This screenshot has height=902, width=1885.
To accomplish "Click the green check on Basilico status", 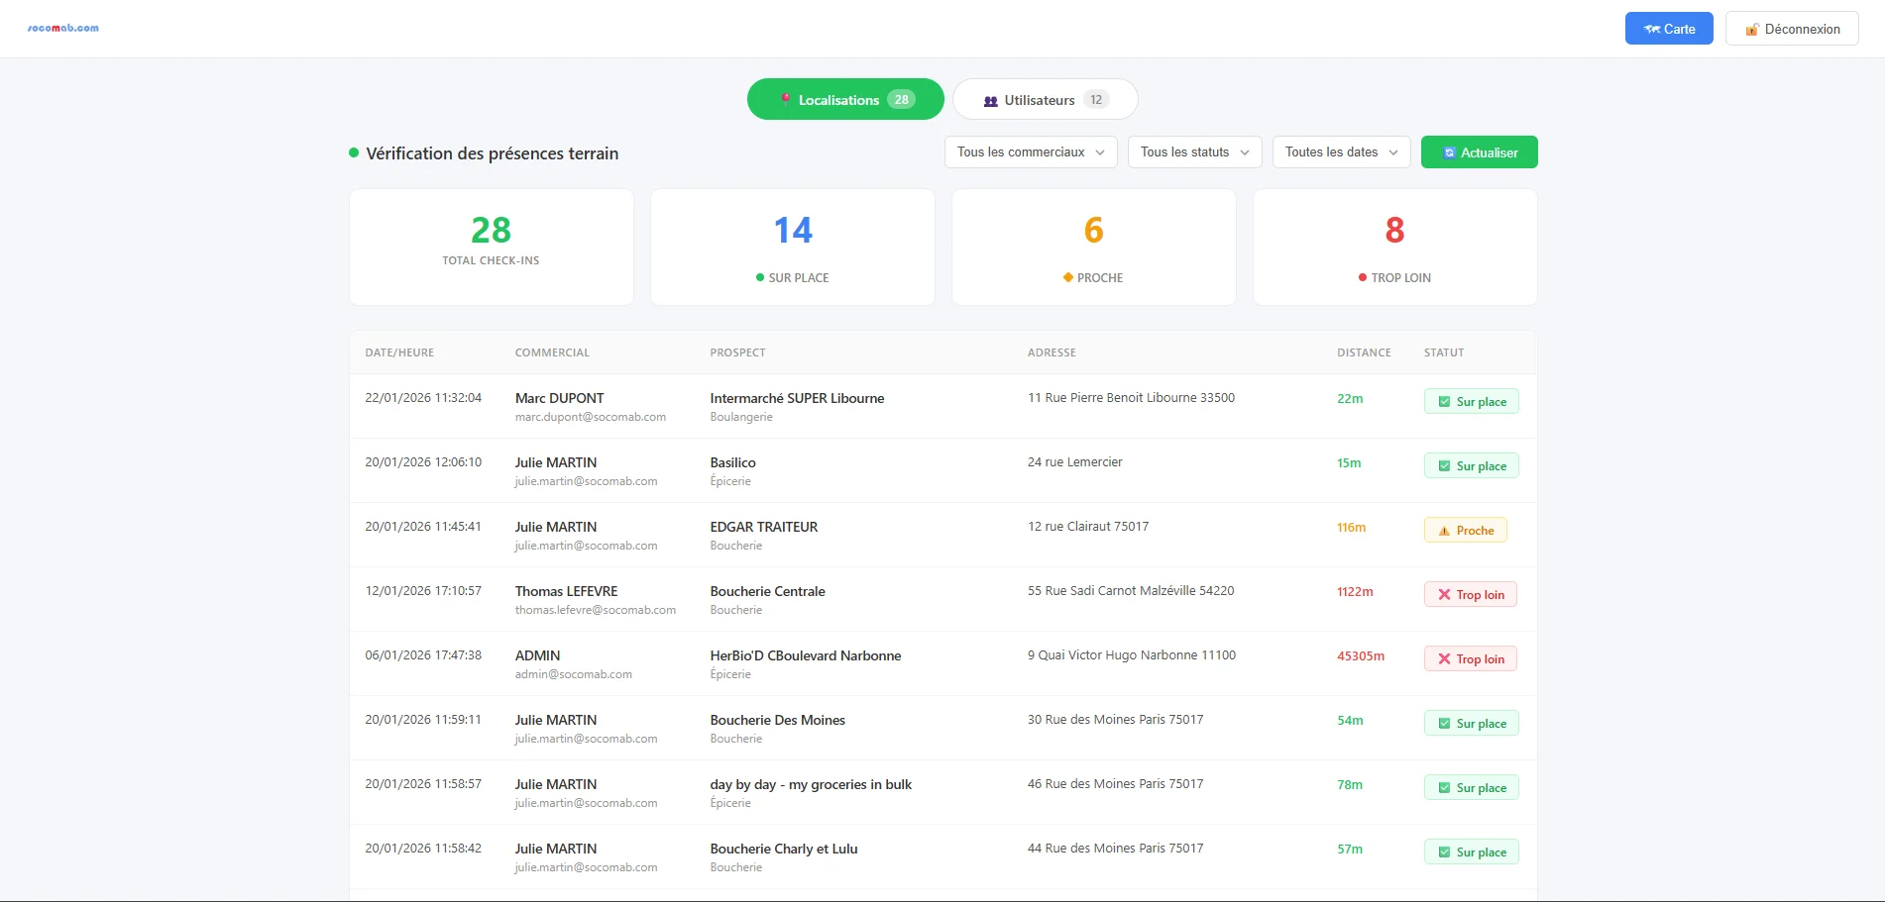I will (1444, 466).
